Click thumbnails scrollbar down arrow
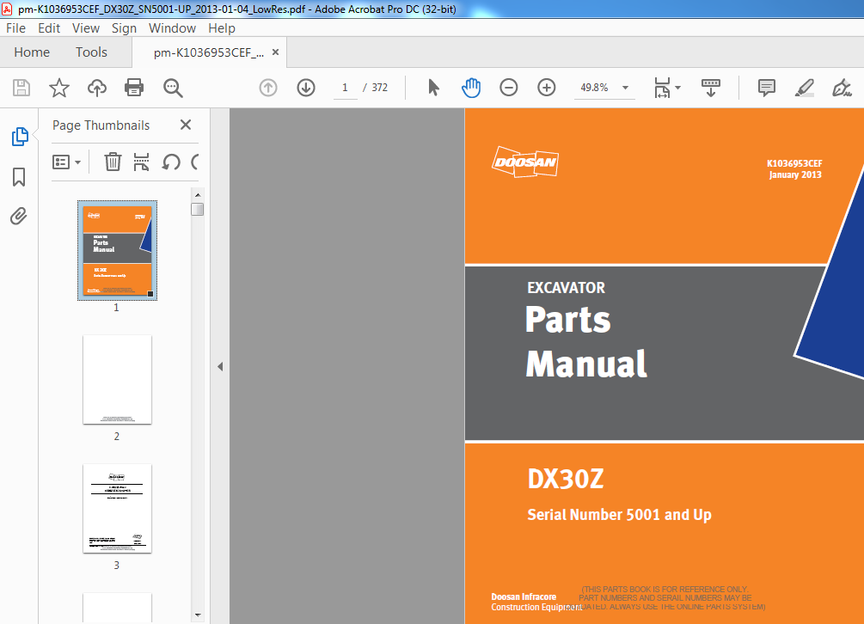 (x=198, y=615)
